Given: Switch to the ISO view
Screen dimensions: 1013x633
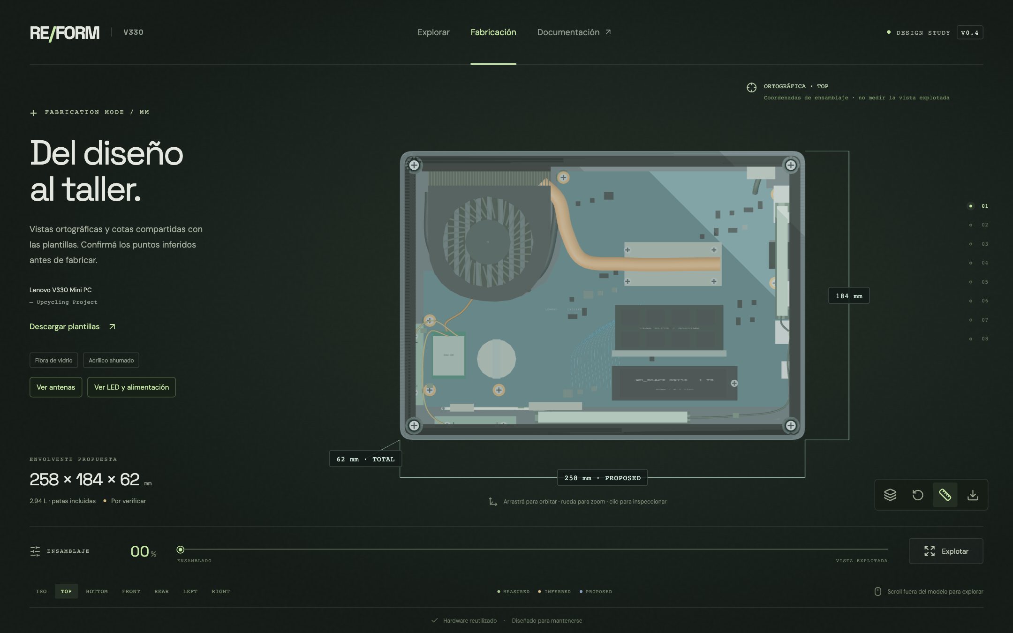Looking at the screenshot, I should tap(41, 591).
